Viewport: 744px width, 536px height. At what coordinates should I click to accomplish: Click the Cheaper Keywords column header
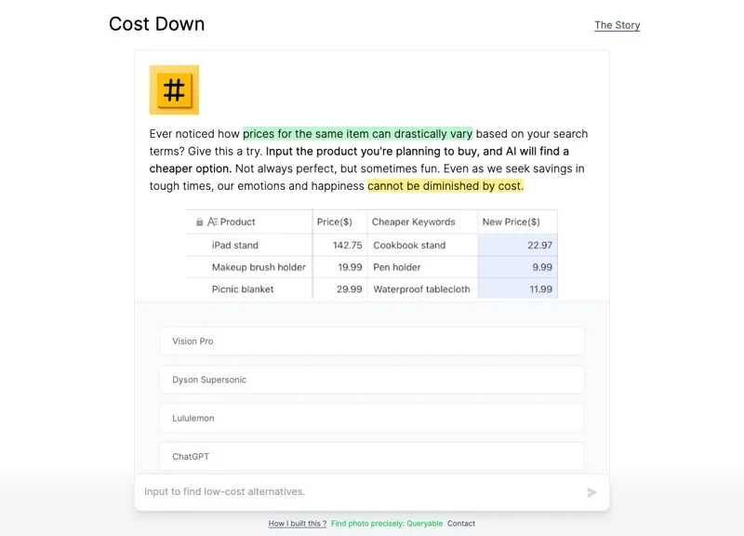[x=414, y=222]
